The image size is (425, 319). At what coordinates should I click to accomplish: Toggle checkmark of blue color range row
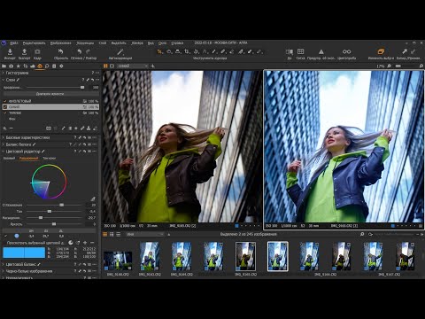[x=5, y=236]
